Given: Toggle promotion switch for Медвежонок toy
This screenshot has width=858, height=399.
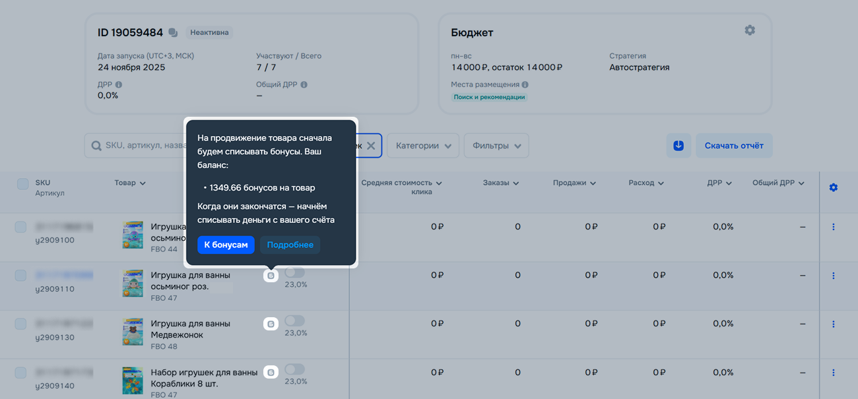Looking at the screenshot, I should 294,321.
